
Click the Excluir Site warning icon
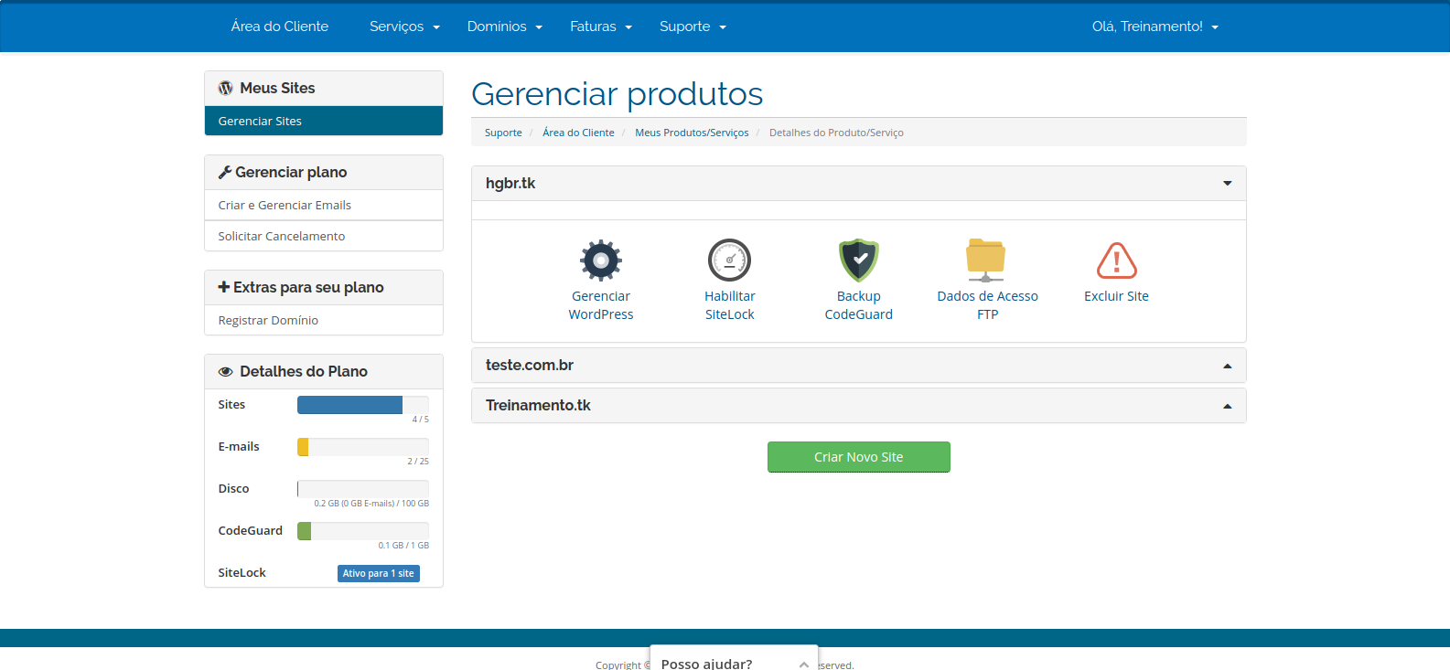[1116, 261]
